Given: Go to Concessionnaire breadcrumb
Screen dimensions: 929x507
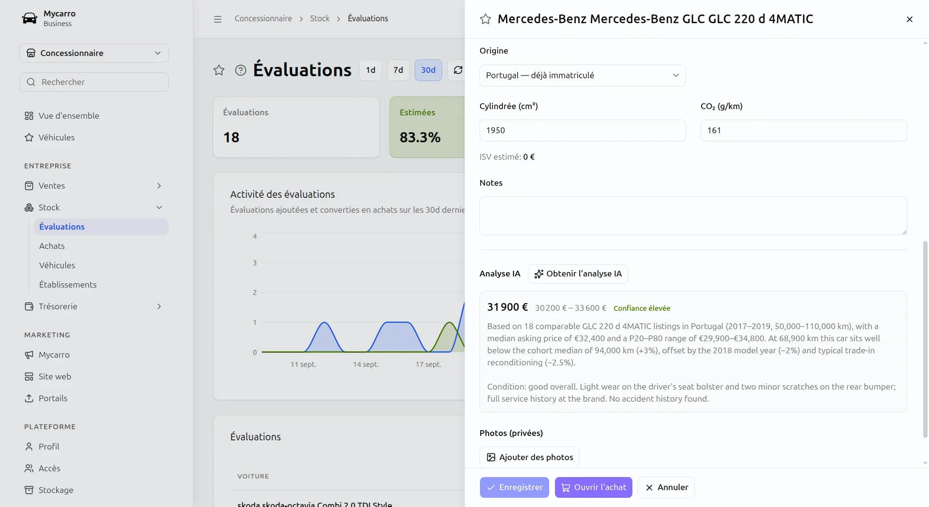Looking at the screenshot, I should pyautogui.click(x=263, y=19).
